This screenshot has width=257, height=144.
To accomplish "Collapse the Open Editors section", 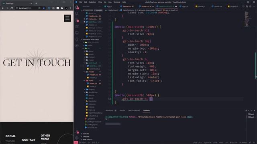I will click(88, 10).
